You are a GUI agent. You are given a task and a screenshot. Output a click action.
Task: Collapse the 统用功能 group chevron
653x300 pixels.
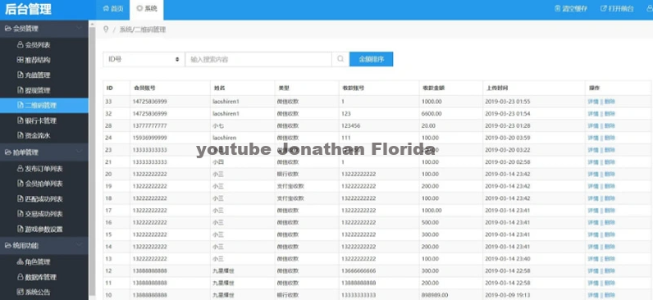tap(79, 245)
